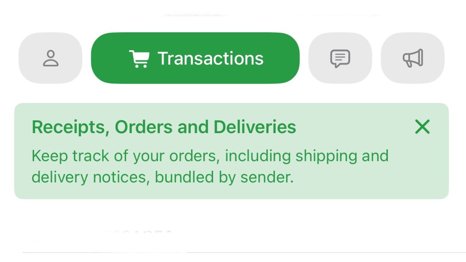Tap the gray rounded button with message icon

point(340,58)
